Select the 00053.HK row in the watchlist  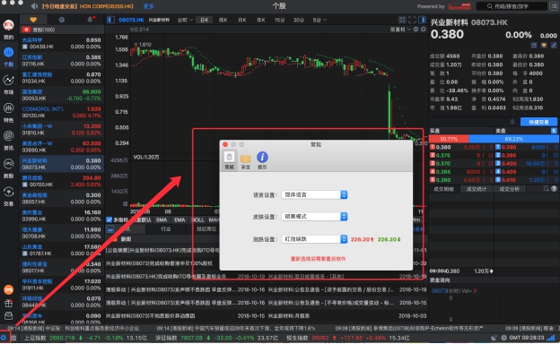[61, 95]
